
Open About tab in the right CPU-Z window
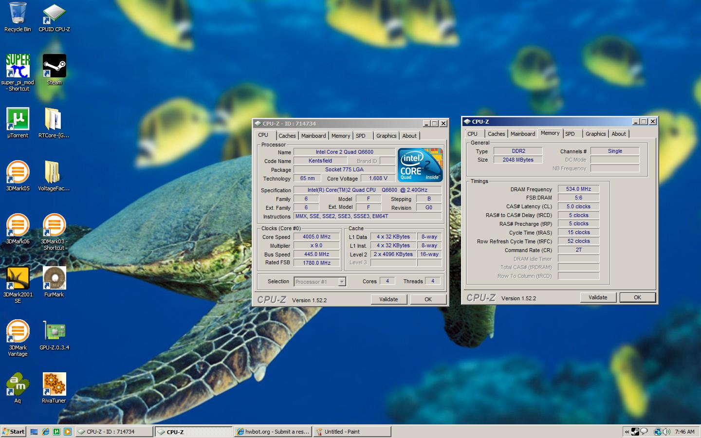point(619,134)
